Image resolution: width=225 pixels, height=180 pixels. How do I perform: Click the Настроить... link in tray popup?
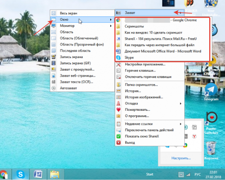tap(181, 158)
